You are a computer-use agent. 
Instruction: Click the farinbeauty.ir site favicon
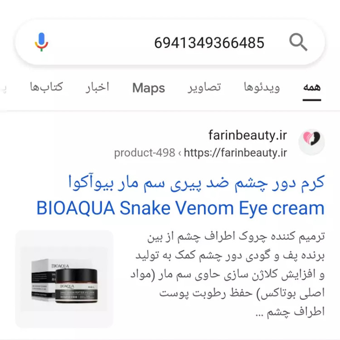click(311, 141)
